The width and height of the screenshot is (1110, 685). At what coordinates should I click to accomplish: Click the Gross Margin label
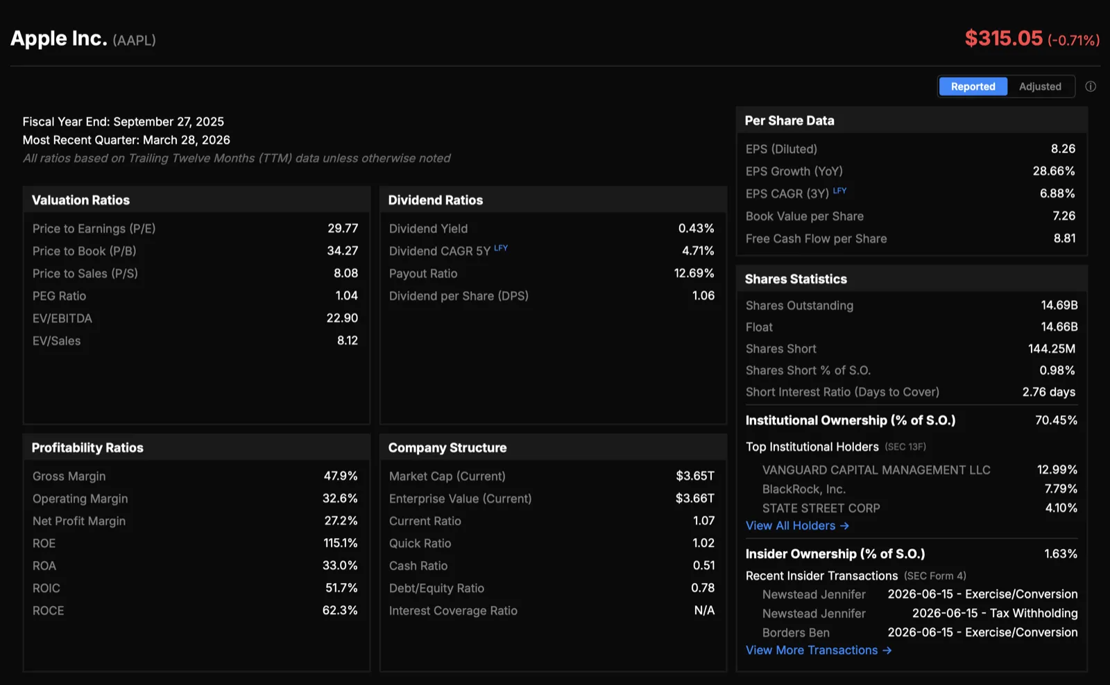point(69,476)
